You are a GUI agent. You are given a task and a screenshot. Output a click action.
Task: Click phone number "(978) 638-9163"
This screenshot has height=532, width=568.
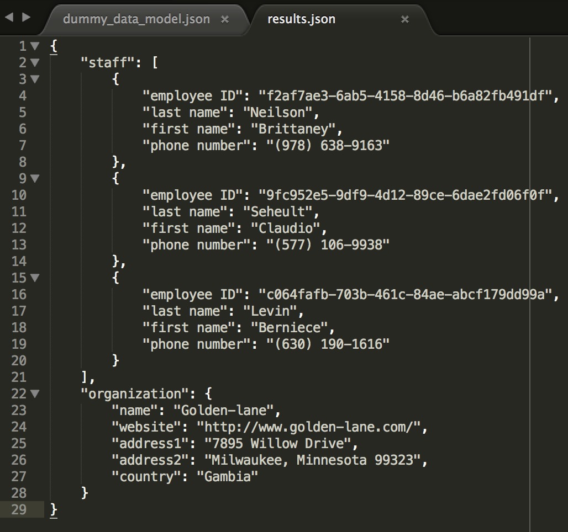click(328, 146)
